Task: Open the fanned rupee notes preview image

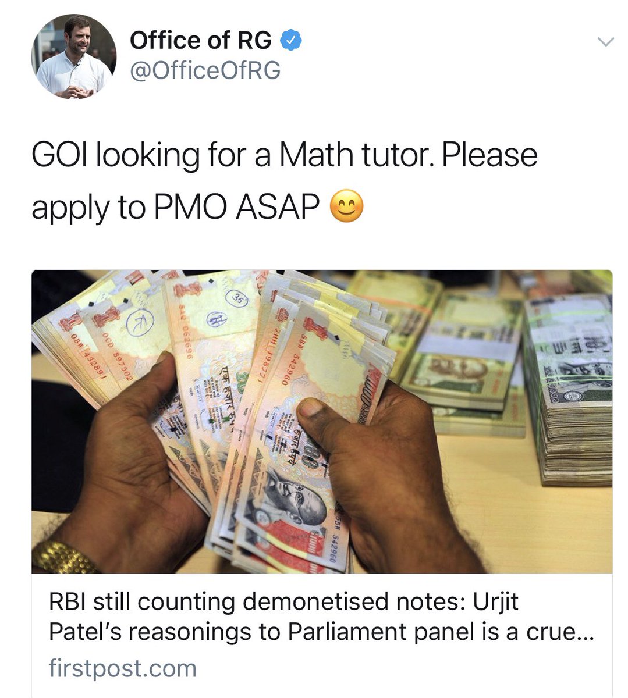Action: coord(322,422)
